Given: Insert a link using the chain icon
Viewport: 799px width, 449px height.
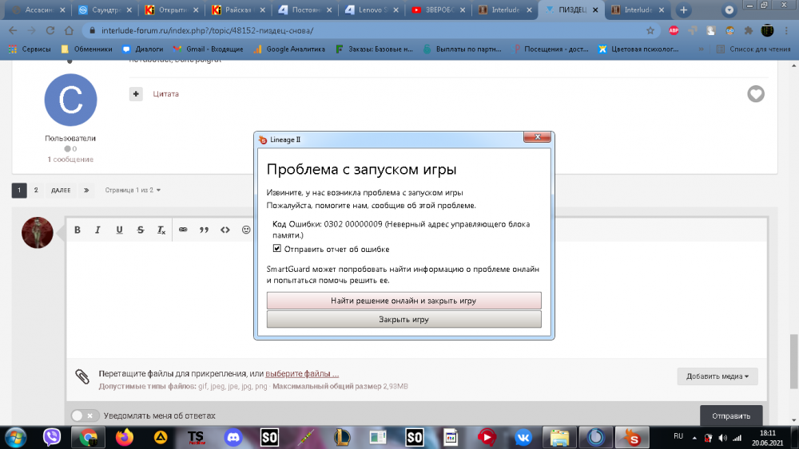Looking at the screenshot, I should pos(183,230).
